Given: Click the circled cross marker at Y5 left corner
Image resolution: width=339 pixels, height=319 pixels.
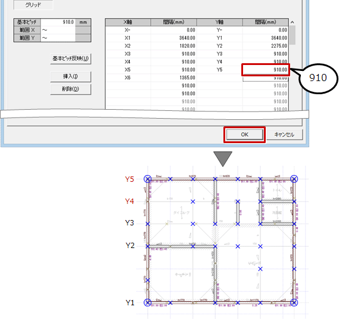Looking at the screenshot, I should (148, 179).
